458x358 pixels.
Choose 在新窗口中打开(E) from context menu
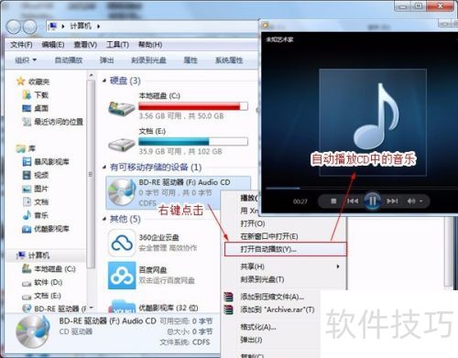coord(269,236)
